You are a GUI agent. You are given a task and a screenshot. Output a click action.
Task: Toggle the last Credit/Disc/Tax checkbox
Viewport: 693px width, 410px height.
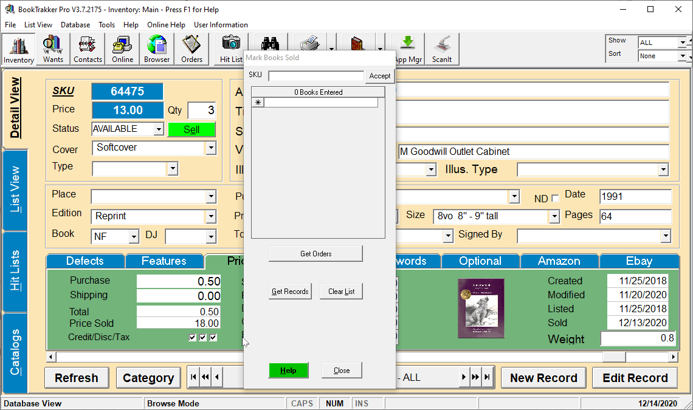click(213, 338)
